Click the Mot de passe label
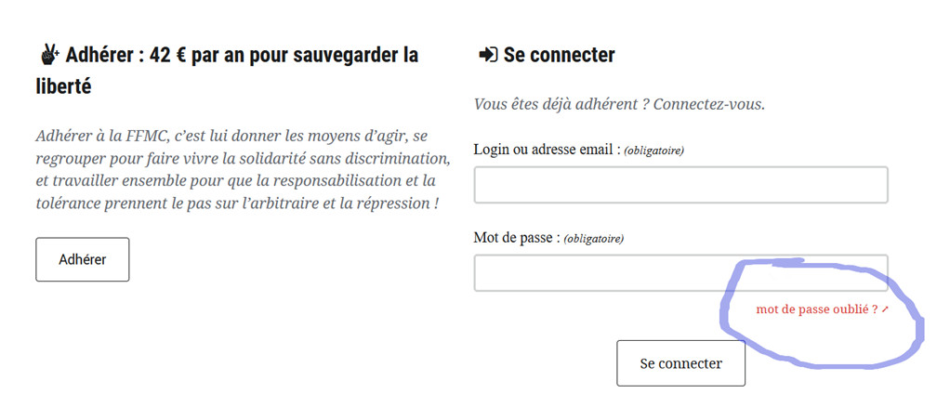 [x=517, y=238]
